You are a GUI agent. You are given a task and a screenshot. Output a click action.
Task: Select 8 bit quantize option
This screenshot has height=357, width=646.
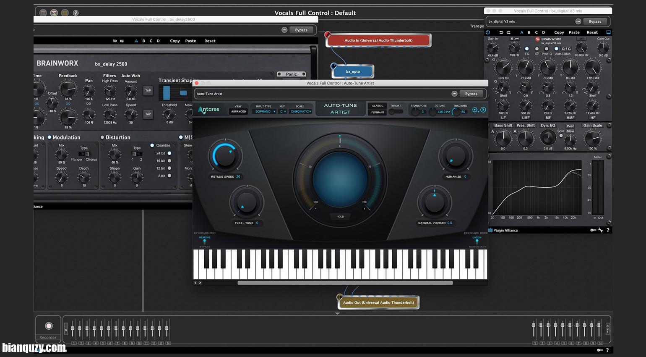[x=169, y=176]
